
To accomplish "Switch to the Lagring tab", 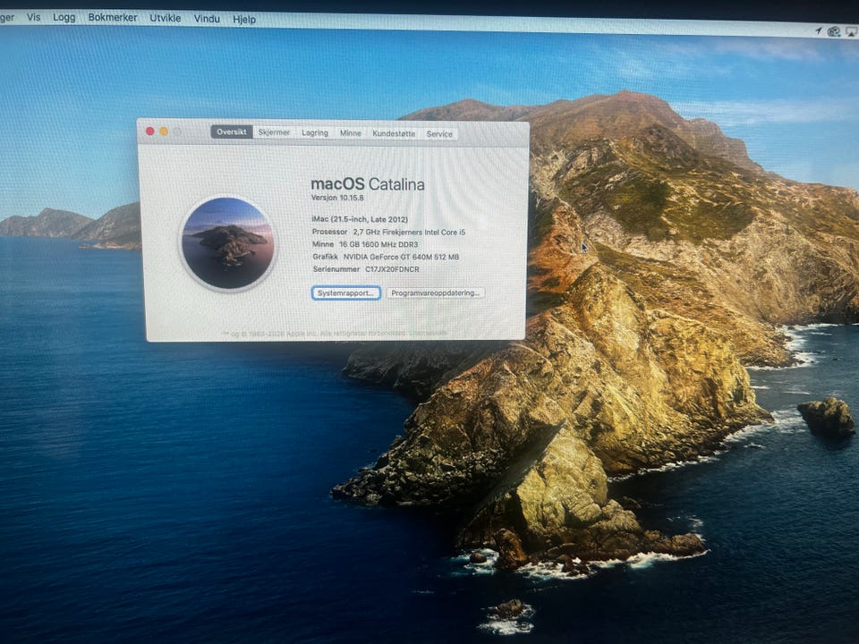I will pos(315,133).
